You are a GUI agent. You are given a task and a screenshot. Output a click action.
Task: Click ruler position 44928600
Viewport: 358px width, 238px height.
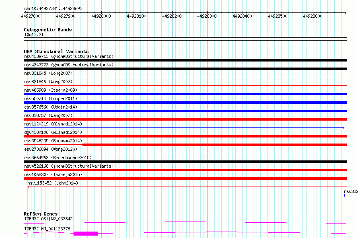(313, 16)
